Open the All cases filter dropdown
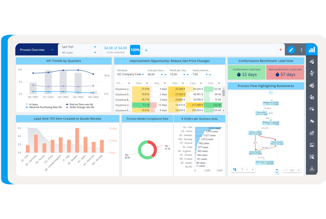This screenshot has height=219, width=326. pyautogui.click(x=78, y=53)
